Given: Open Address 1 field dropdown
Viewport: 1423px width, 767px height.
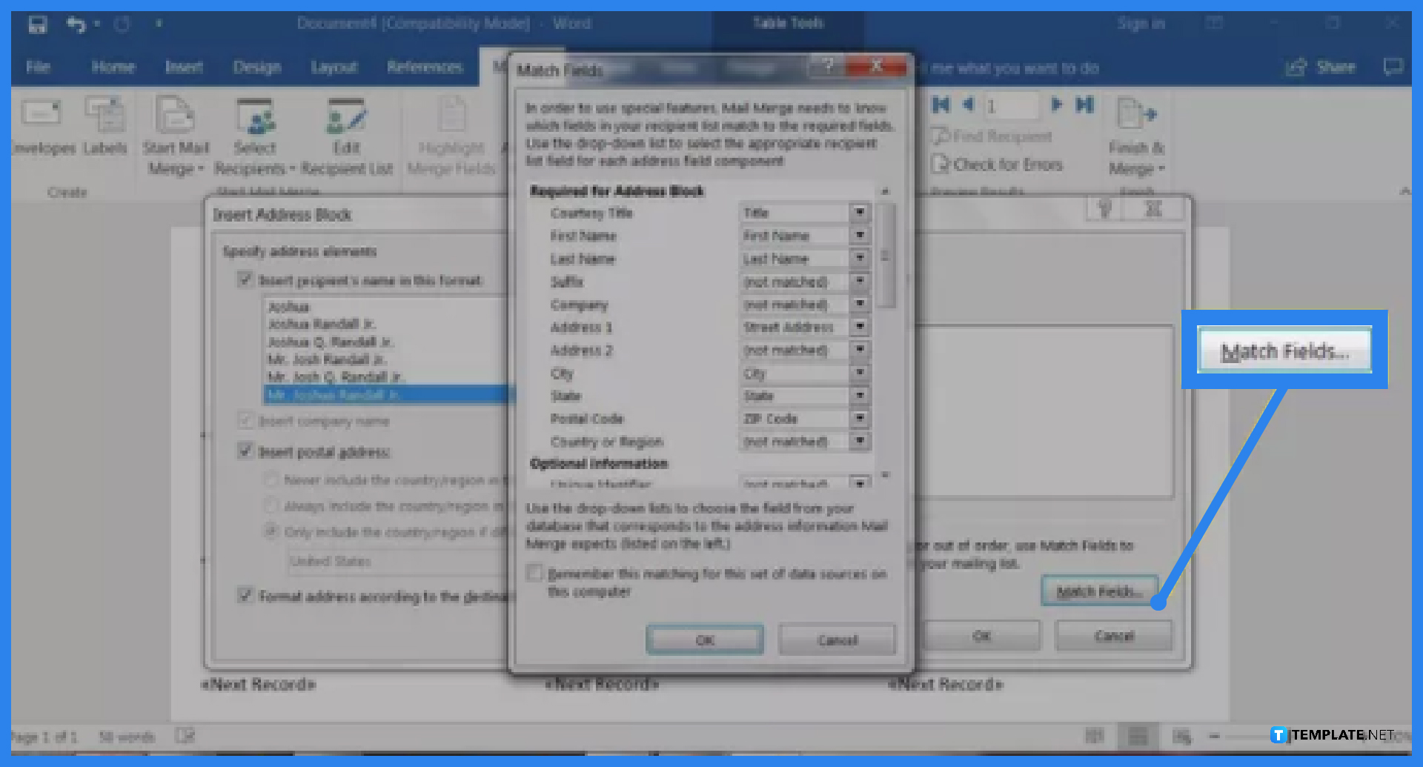Looking at the screenshot, I should (x=860, y=327).
